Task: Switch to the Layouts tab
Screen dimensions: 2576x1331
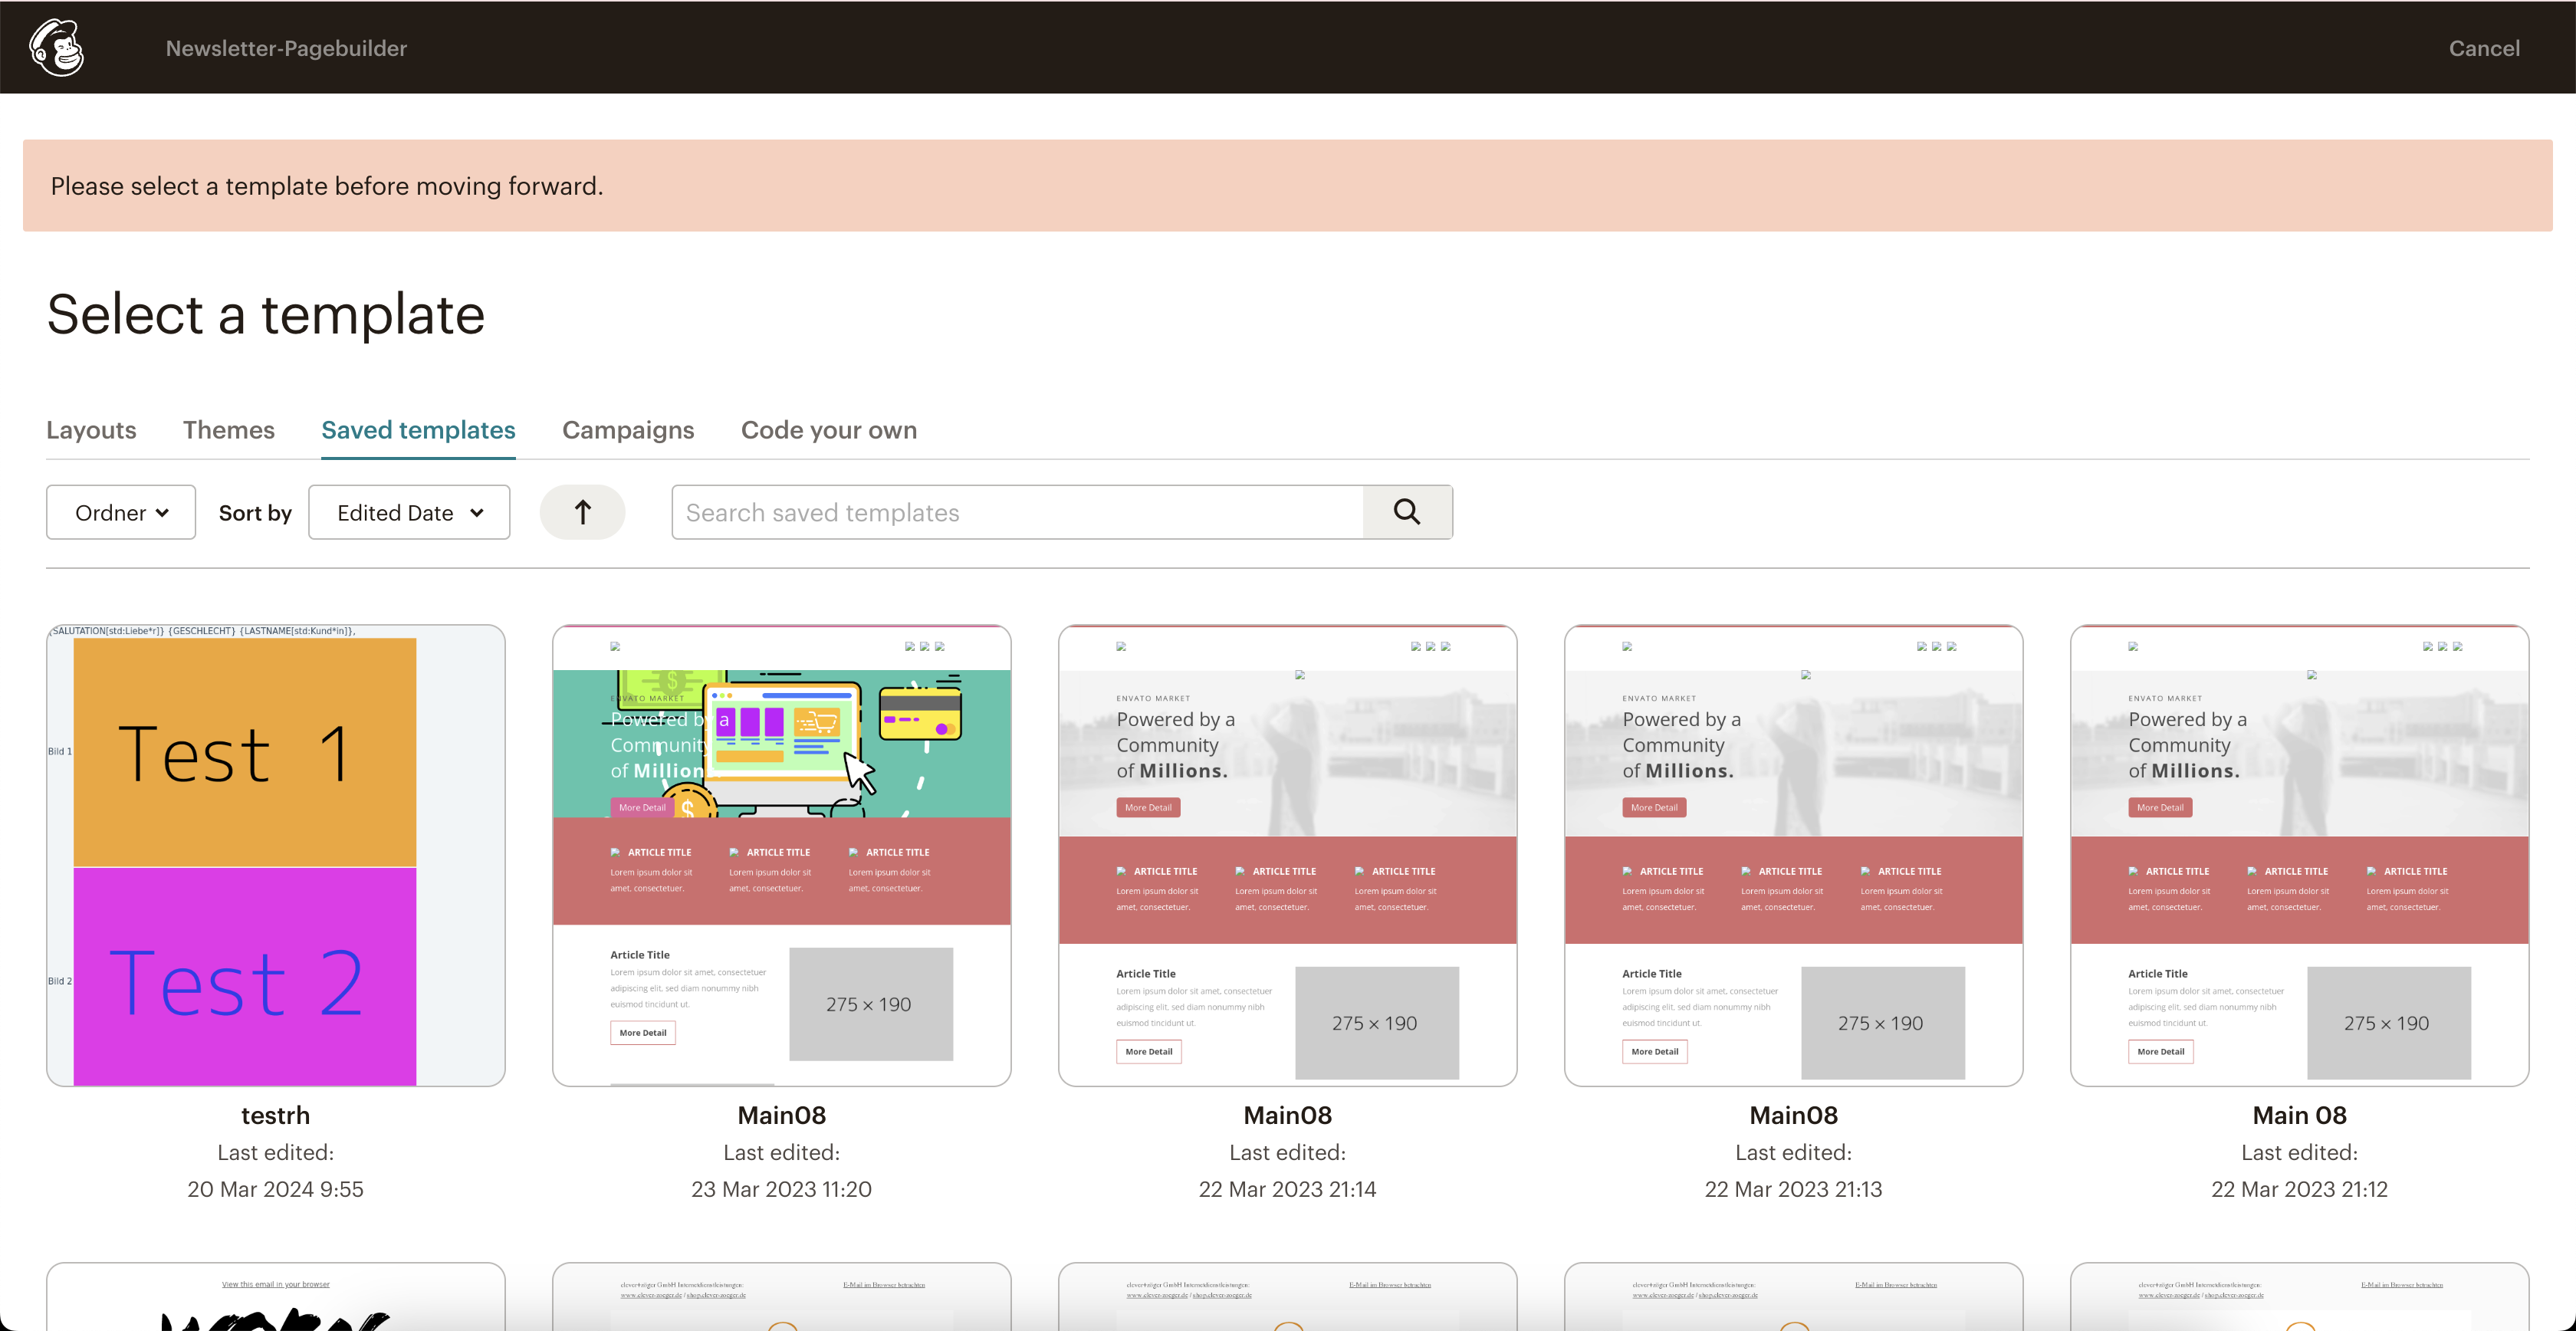Action: 91,430
